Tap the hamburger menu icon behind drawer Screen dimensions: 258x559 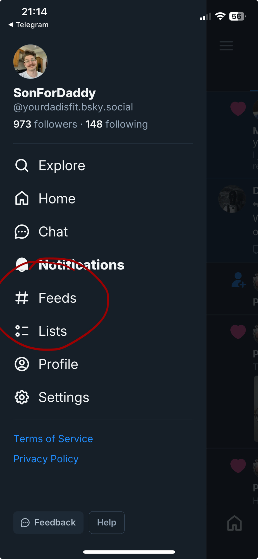click(226, 46)
